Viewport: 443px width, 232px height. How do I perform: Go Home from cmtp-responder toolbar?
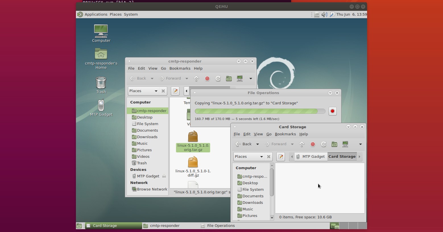229,78
